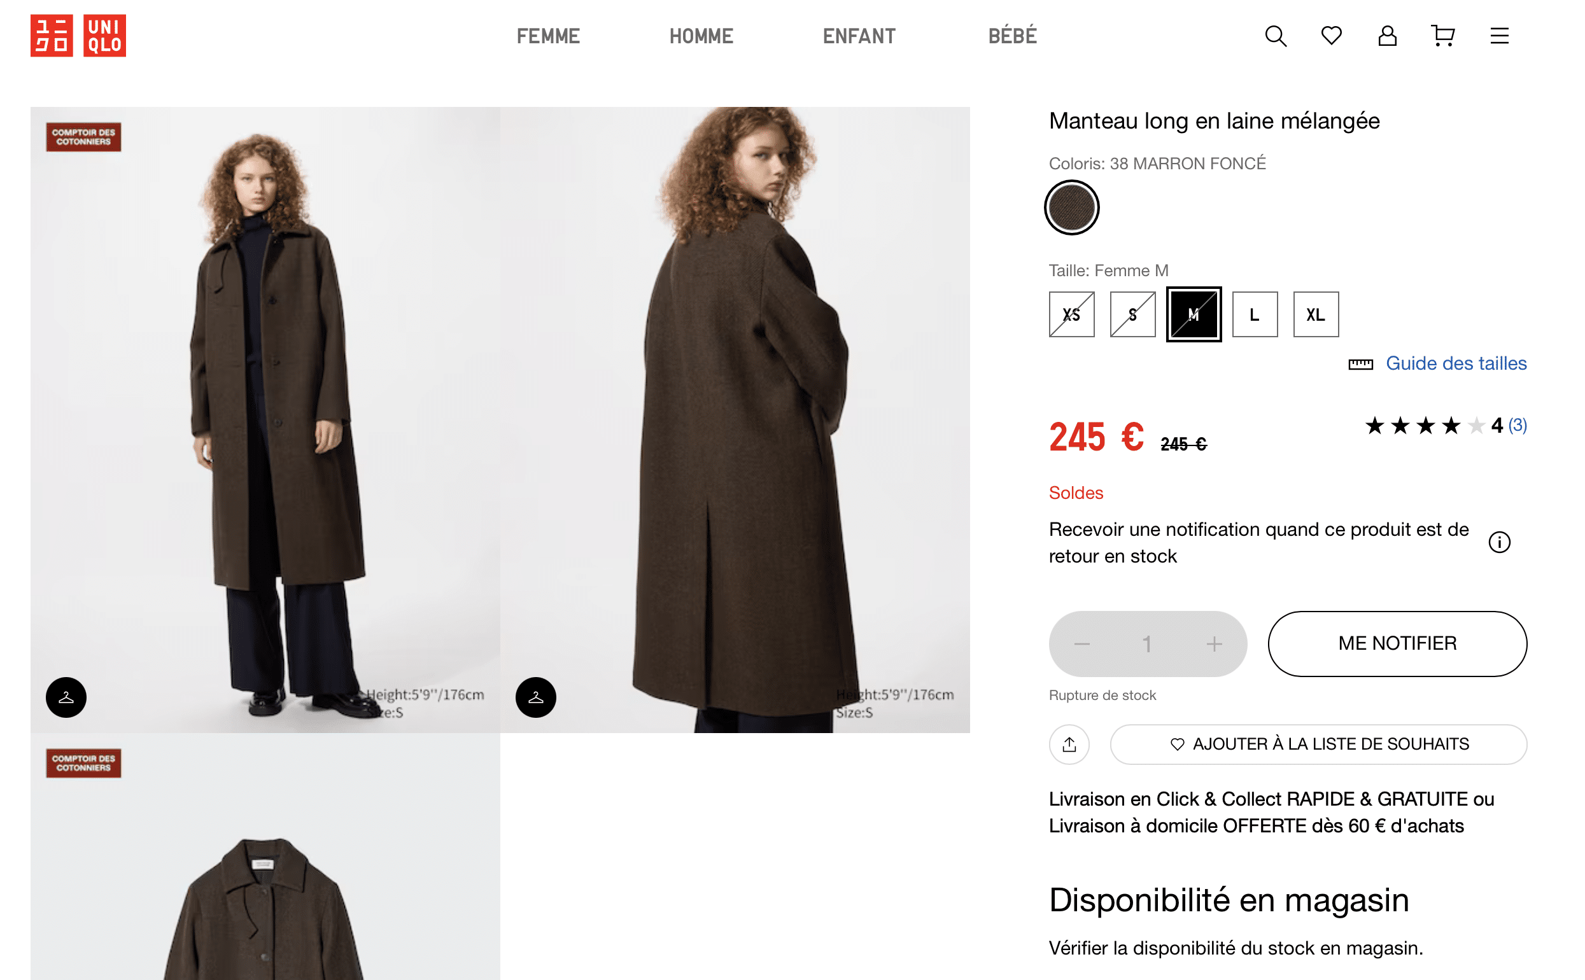Open the Guide des tailles link
1585x980 pixels.
pyautogui.click(x=1455, y=363)
